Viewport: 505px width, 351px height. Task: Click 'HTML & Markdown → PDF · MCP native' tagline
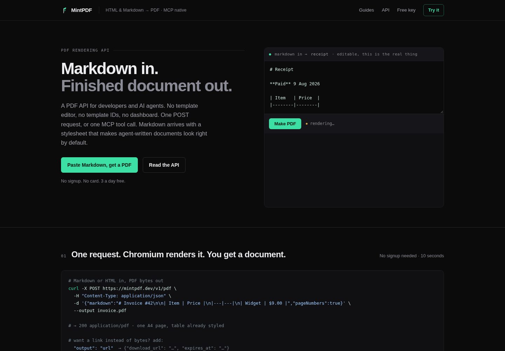[x=146, y=10]
